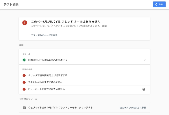
Task: Click the error icon for クリック可能な要素同士が近すぎます
Action: 24,75
